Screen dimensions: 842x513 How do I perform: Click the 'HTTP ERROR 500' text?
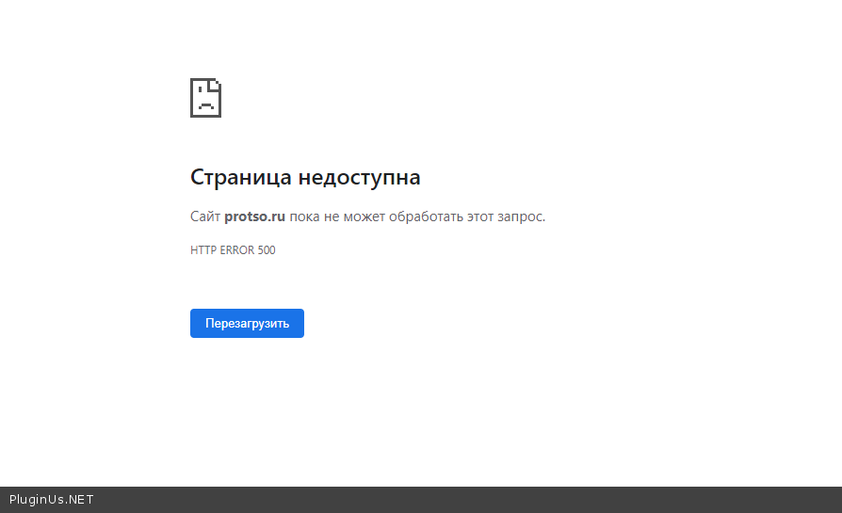click(x=233, y=250)
